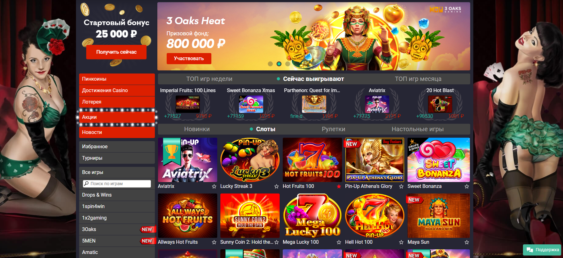The width and height of the screenshot is (563, 258).
Task: Select first banner carousel dot
Action: pos(270,64)
